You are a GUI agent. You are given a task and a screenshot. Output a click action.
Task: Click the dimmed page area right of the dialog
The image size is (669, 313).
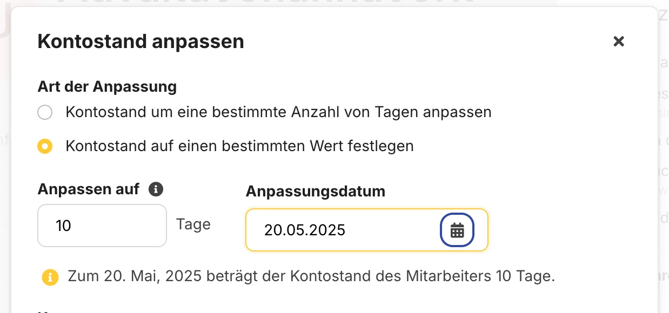(664, 162)
